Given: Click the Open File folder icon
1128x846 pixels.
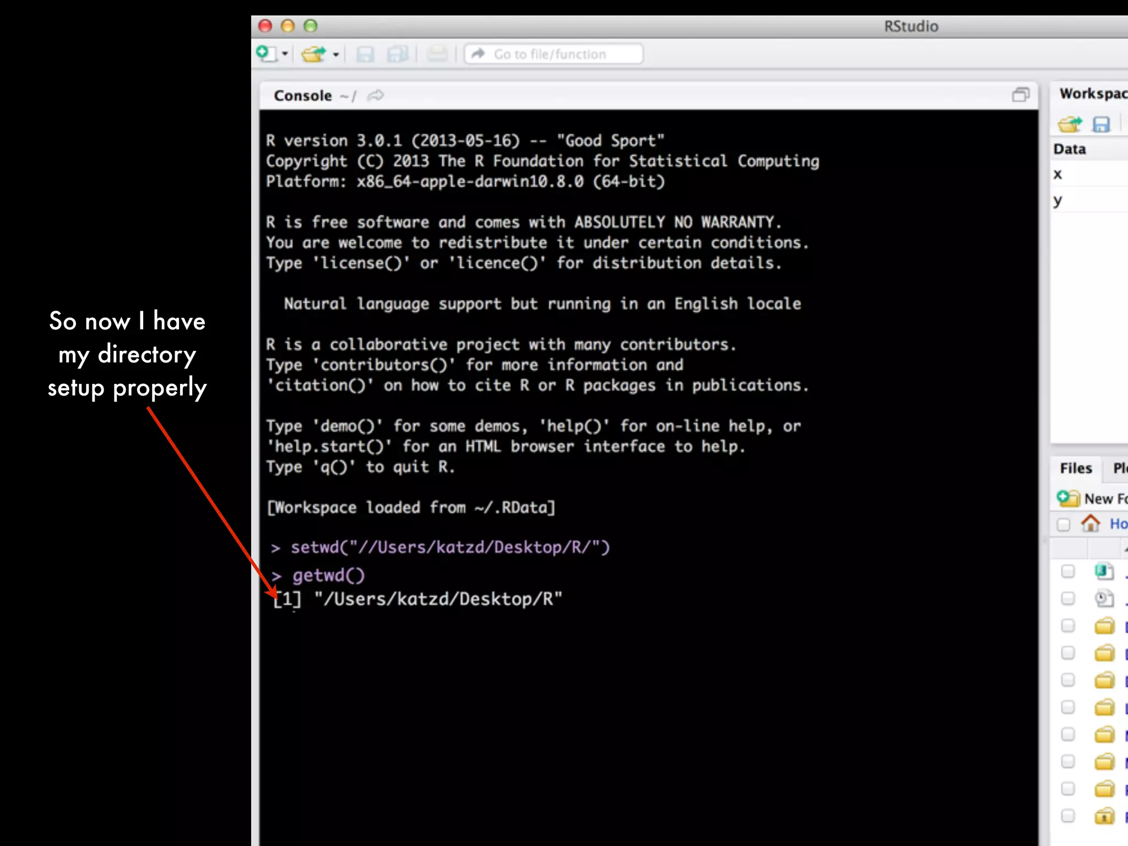Looking at the screenshot, I should [313, 54].
